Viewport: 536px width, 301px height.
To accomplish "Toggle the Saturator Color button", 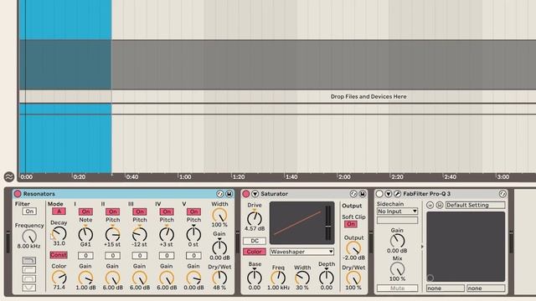I will tap(255, 252).
